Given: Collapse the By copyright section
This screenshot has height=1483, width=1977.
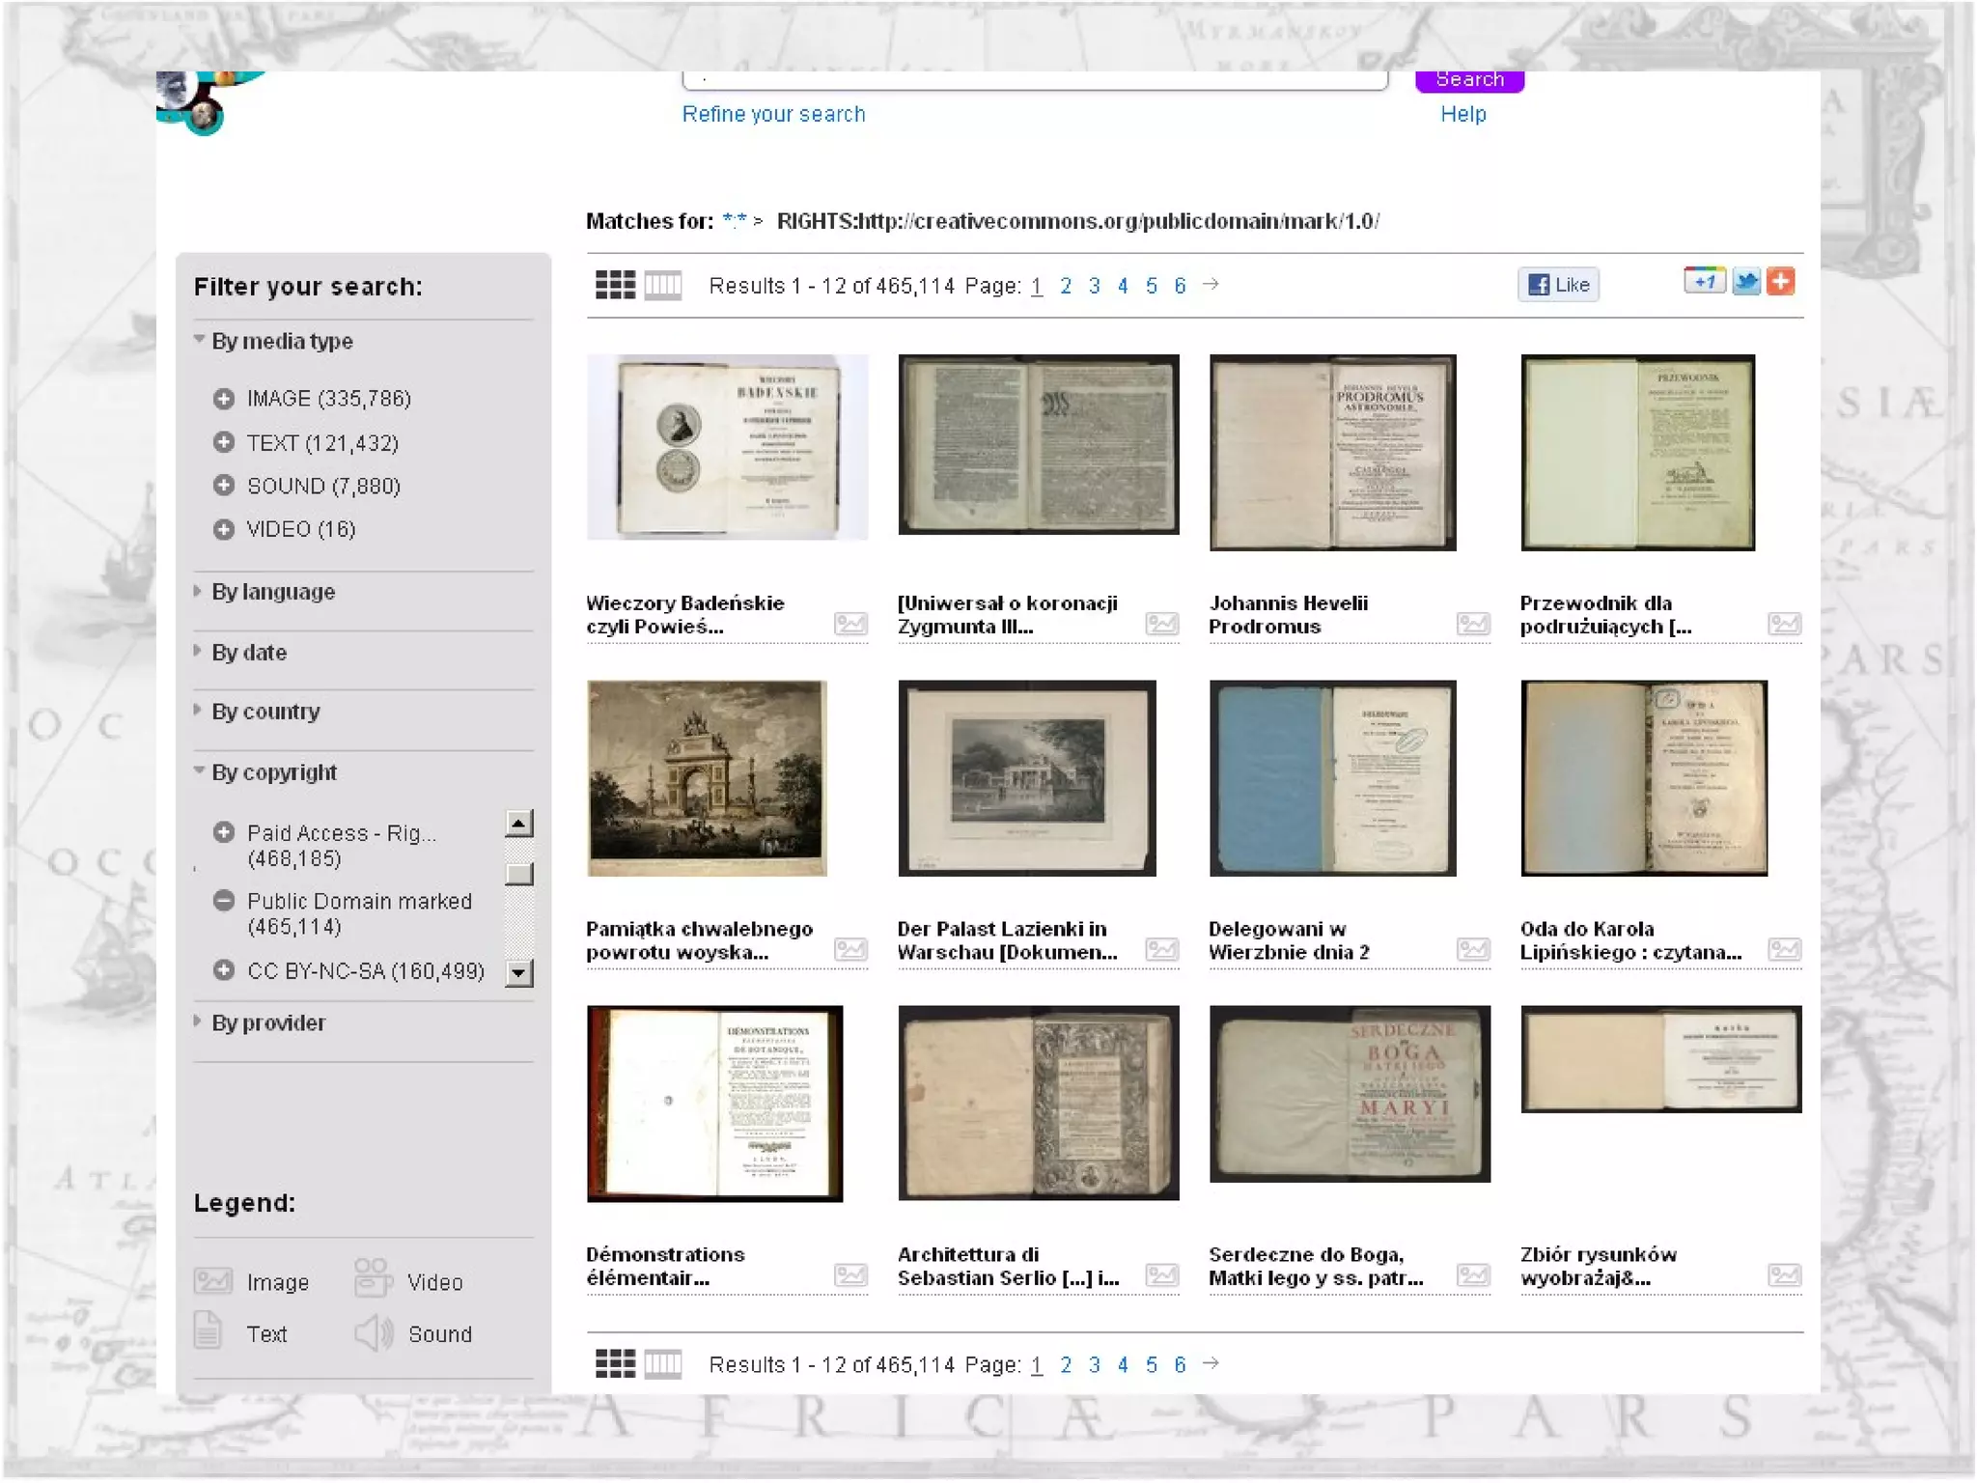Looking at the screenshot, I should pos(273,772).
